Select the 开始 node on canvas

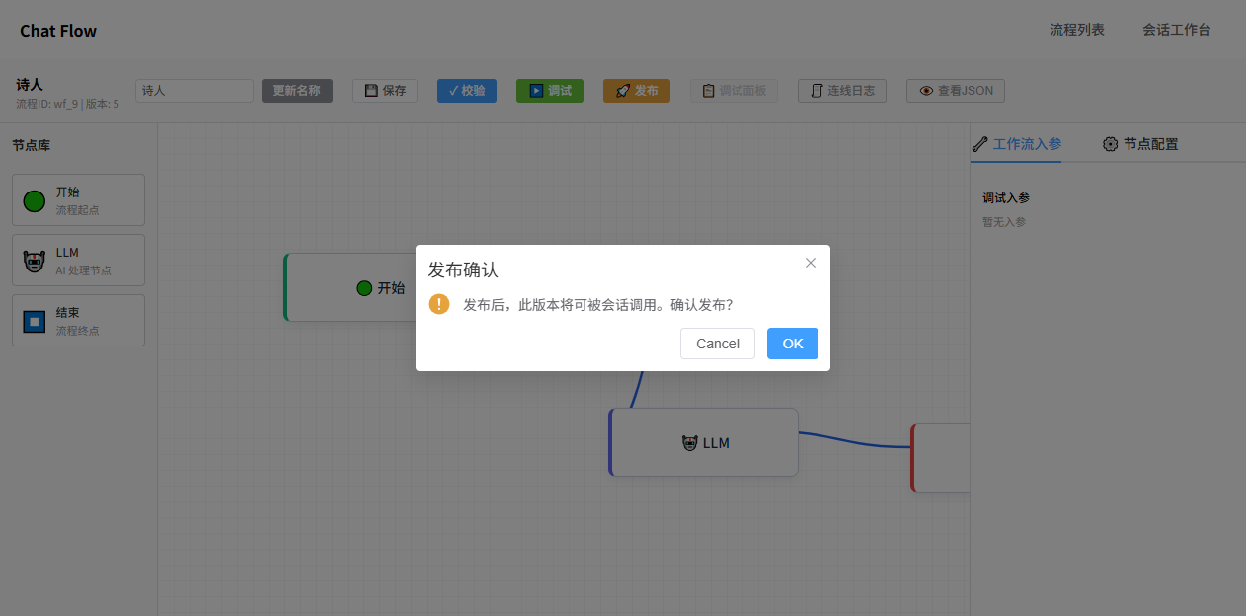(350, 287)
